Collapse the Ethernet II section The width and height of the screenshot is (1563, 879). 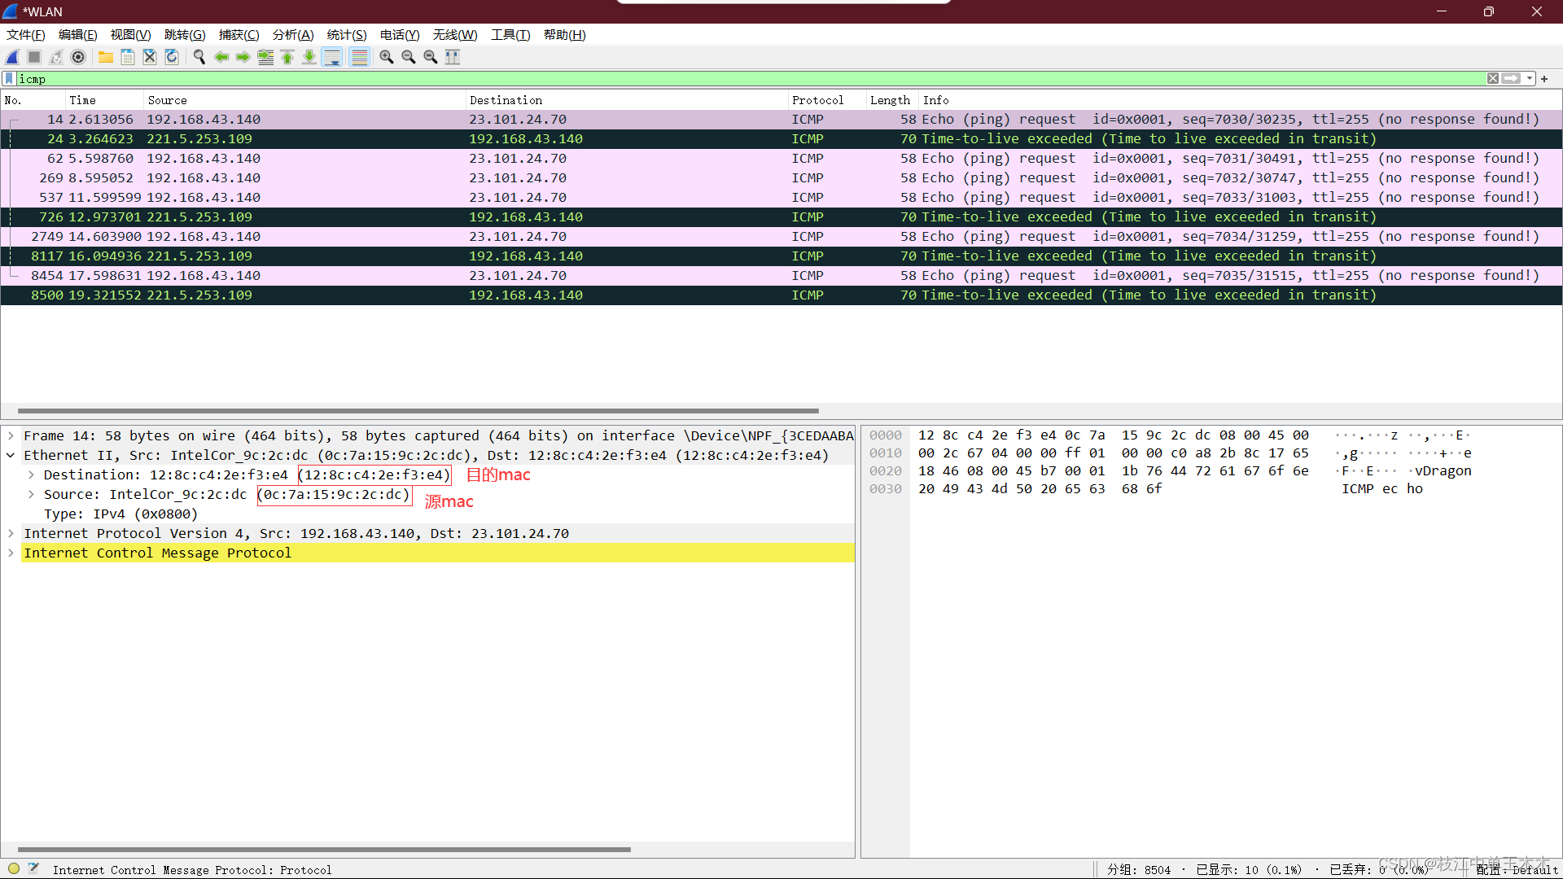[11, 456]
